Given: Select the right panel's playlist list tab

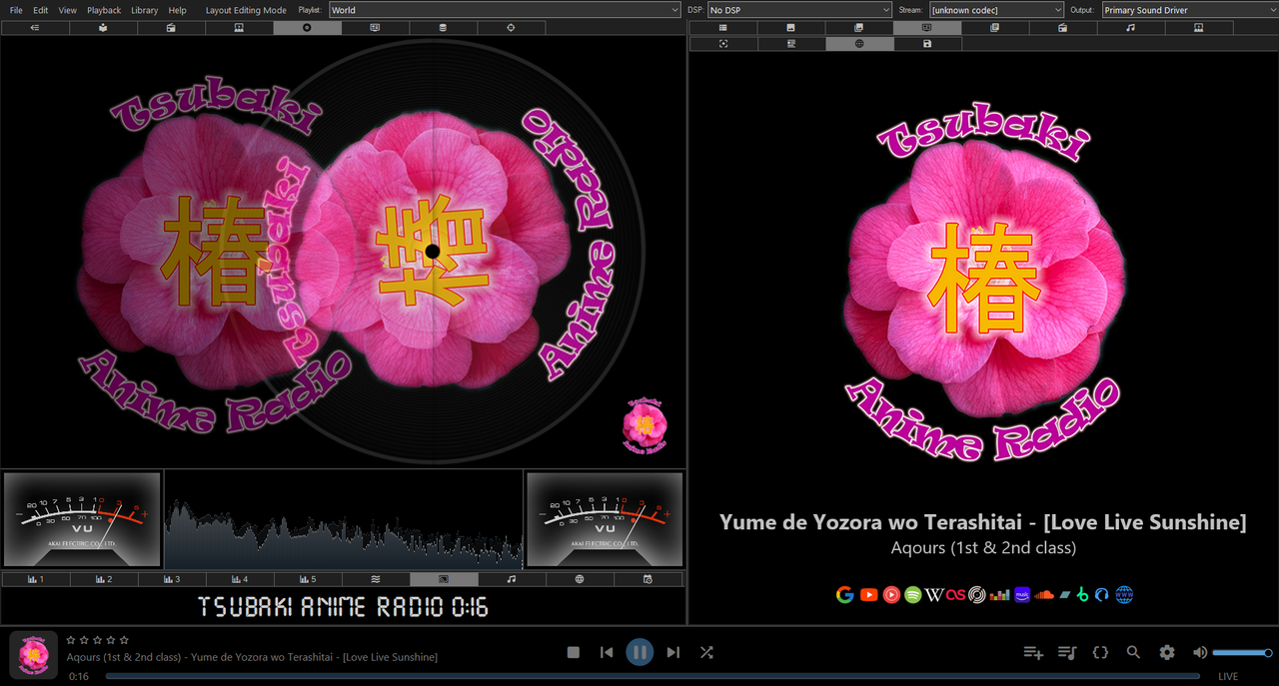Looking at the screenshot, I should pyautogui.click(x=722, y=28).
